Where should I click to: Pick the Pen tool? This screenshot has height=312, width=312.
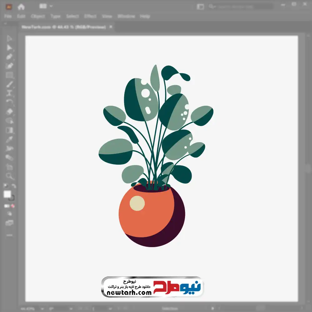9,57
